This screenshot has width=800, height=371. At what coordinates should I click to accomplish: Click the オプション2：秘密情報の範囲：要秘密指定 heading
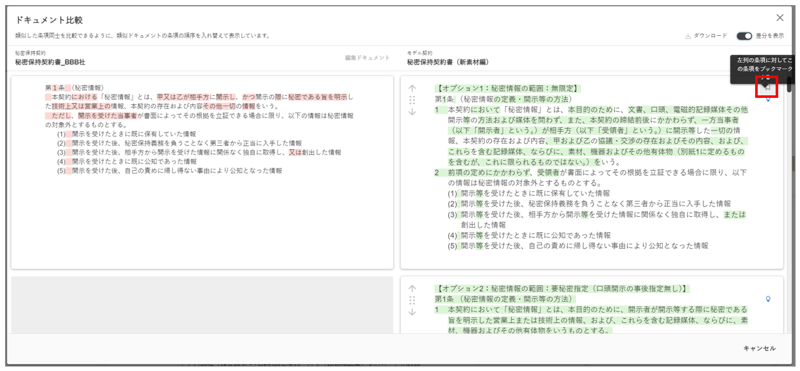click(x=562, y=288)
